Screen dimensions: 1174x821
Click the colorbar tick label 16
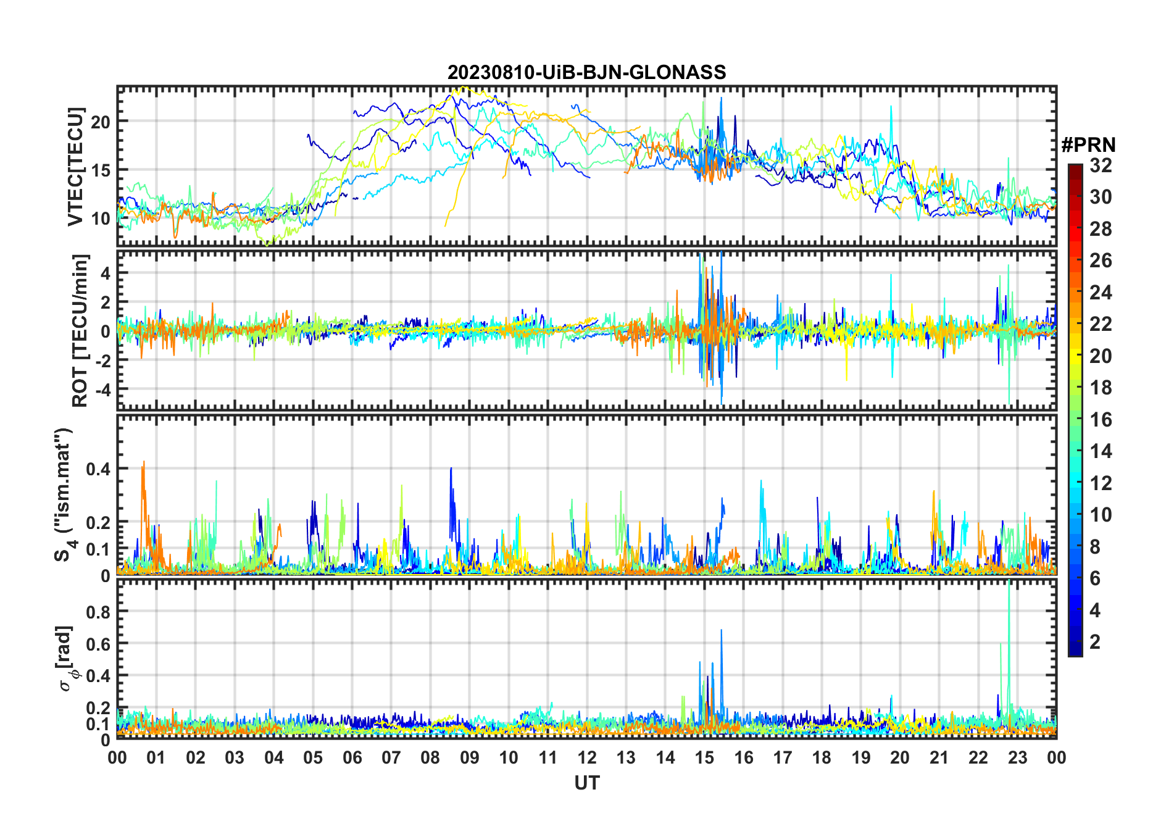(1101, 420)
